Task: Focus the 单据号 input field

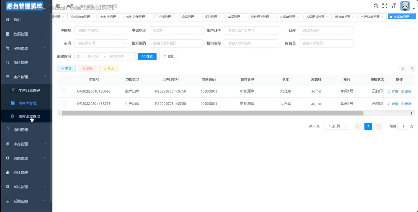Action: click(x=102, y=30)
